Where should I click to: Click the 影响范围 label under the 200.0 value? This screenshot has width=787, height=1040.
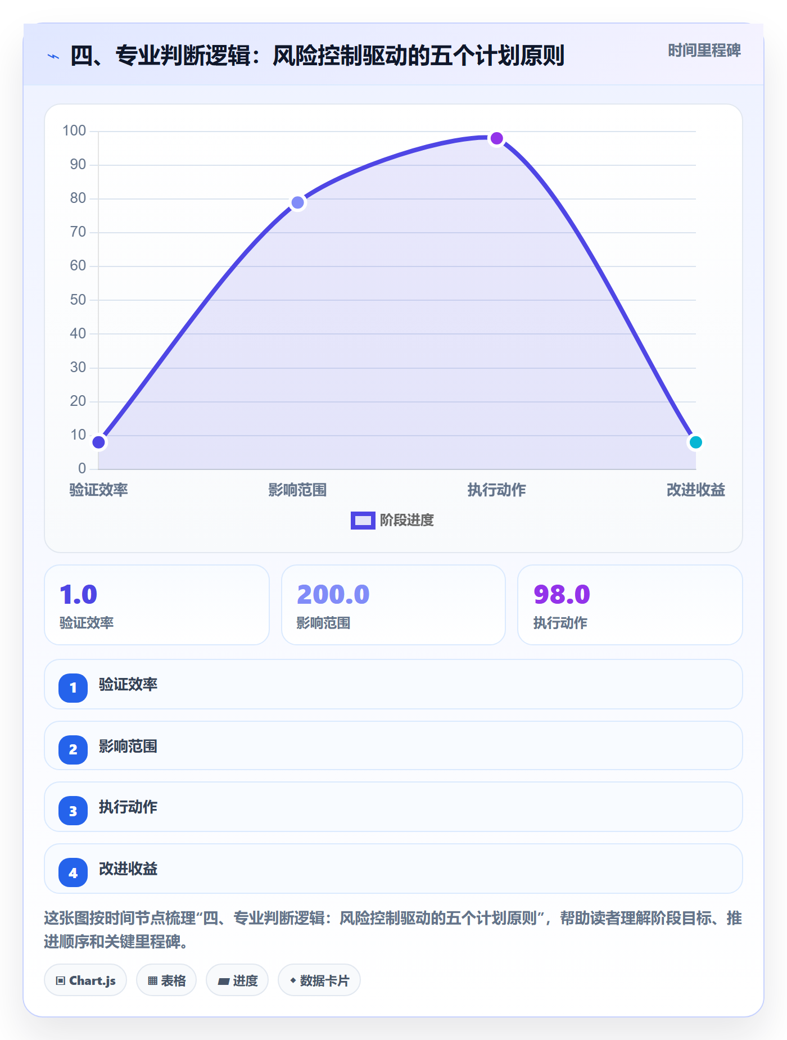323,623
